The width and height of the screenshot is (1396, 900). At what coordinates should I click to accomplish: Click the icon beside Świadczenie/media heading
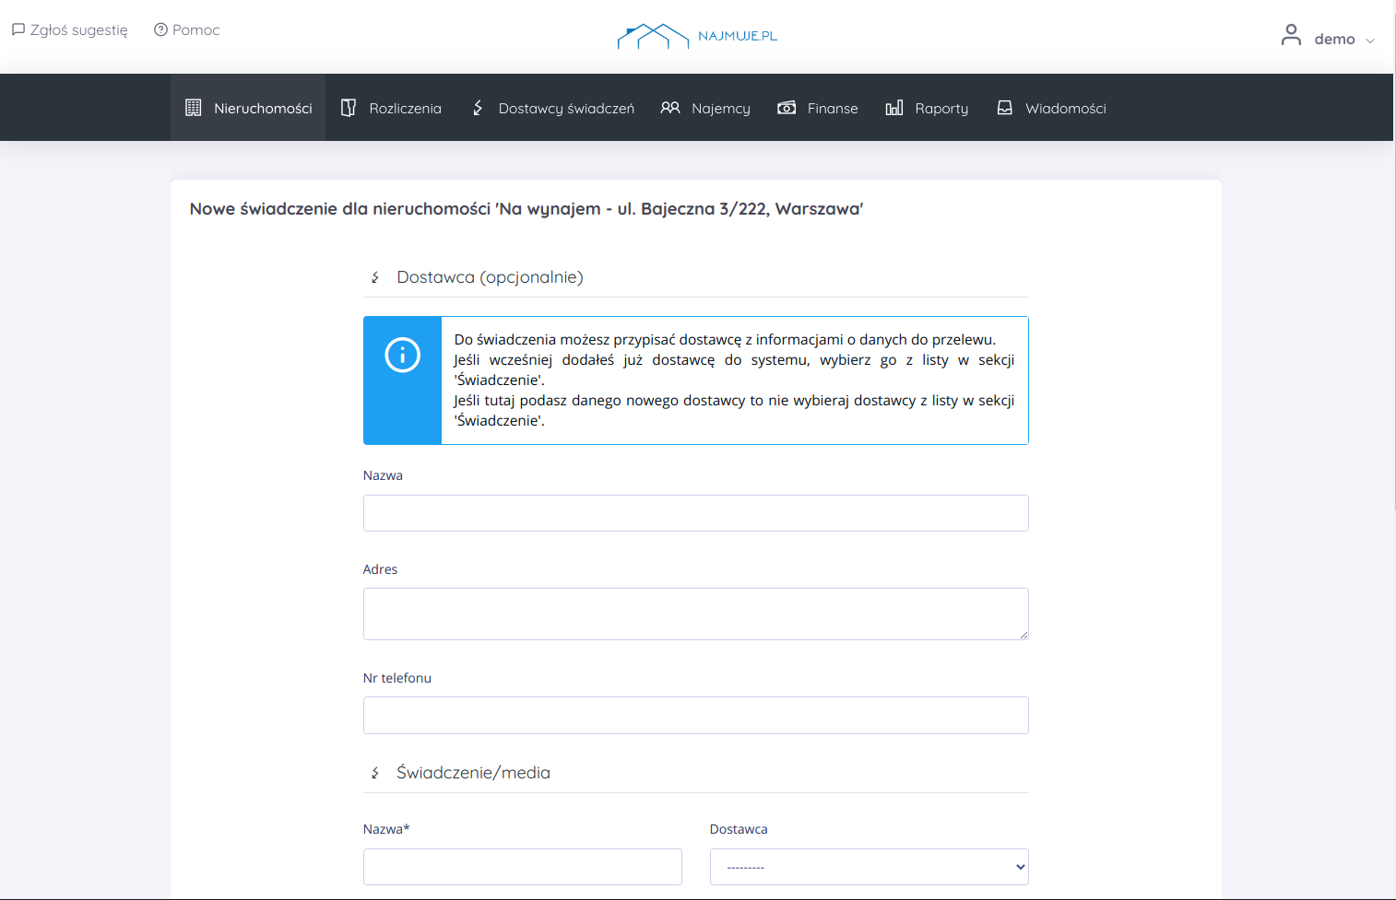[x=375, y=773]
